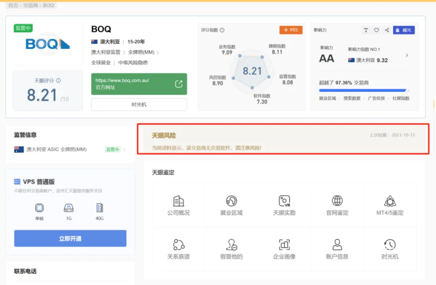Image resolution: width=436 pixels, height=285 pixels.
Task: Click the 天眼风险 warning message text
Action: coord(206,148)
